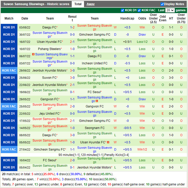Screen dimensions: 188x188
Task: Open Gangwon FC on 25/05/22 row
Action: pyautogui.click(x=95, y=106)
